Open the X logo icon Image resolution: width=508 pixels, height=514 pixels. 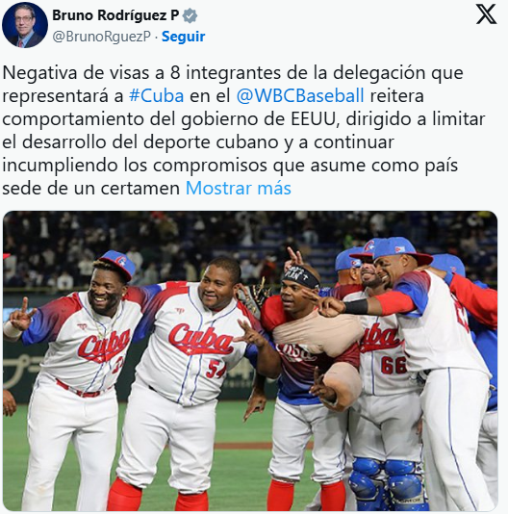[x=486, y=14]
